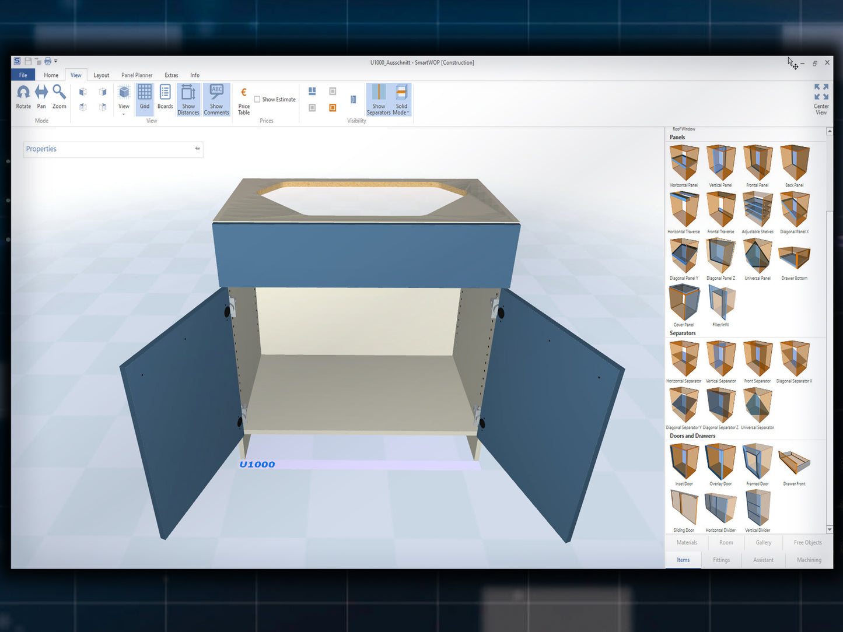Activate the Pan tool
This screenshot has height=632, width=843.
click(x=41, y=97)
